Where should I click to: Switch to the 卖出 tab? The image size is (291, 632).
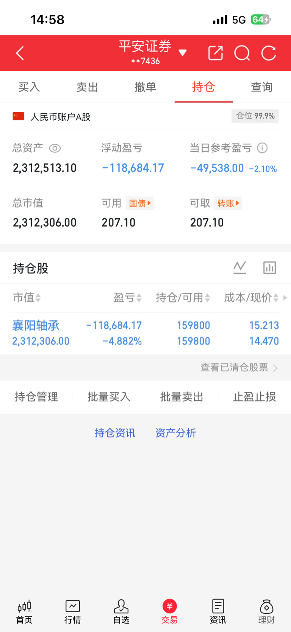point(87,87)
